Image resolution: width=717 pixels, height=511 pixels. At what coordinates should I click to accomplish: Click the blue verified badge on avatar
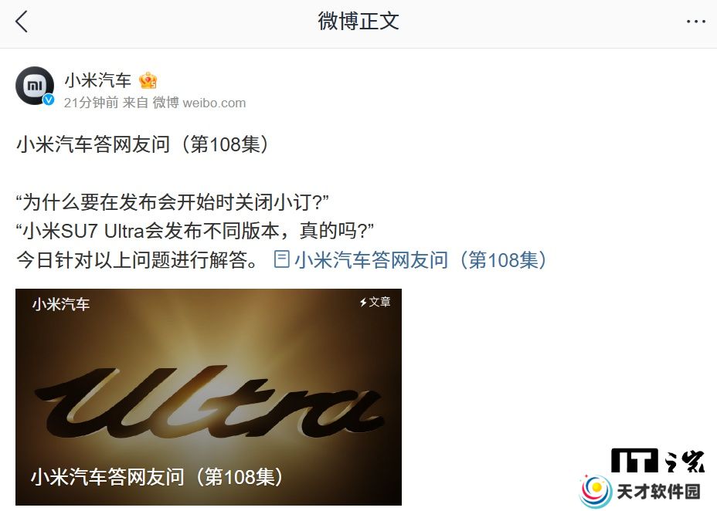click(49, 100)
